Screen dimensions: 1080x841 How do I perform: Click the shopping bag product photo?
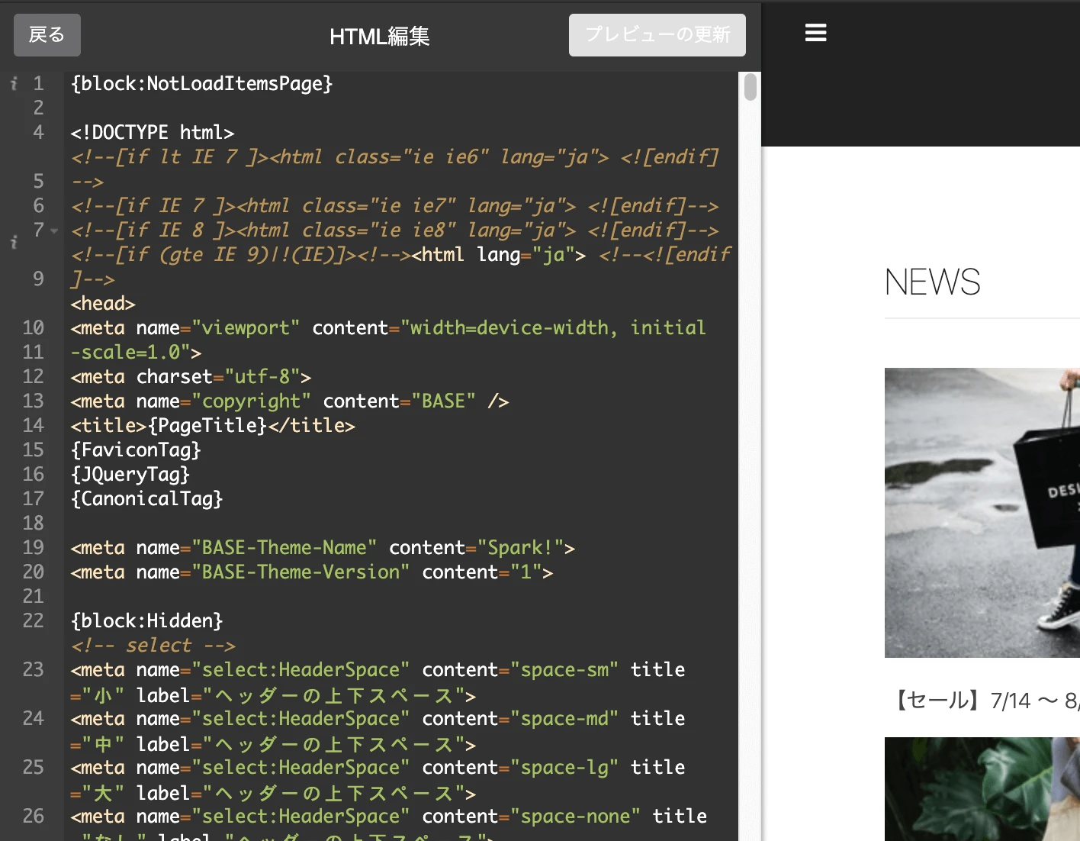coord(982,512)
